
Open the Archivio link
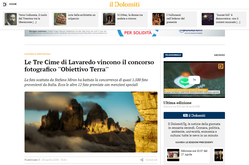pos(219,55)
